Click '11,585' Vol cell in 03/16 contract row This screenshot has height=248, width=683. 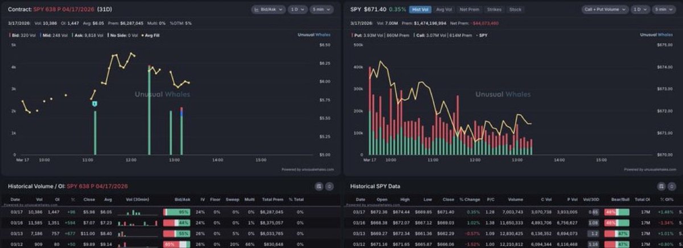34,222
